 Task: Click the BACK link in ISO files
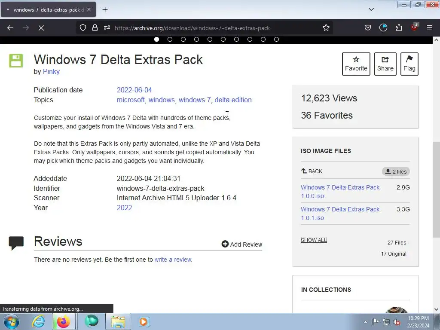(x=312, y=171)
